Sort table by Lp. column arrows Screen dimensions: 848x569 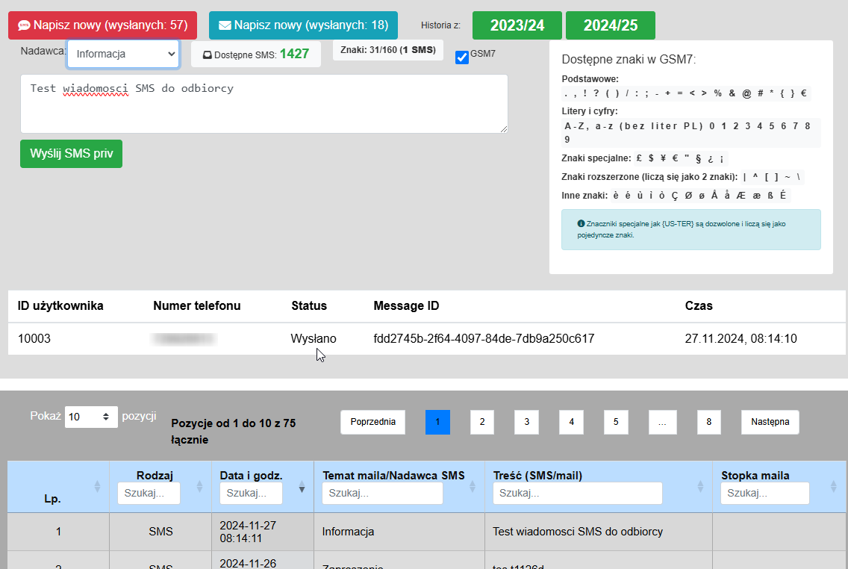(96, 487)
